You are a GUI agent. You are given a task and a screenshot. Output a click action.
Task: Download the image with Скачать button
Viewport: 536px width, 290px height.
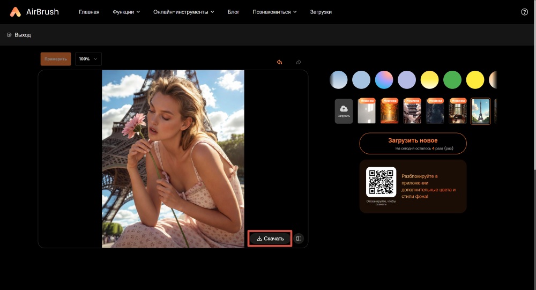(270, 239)
